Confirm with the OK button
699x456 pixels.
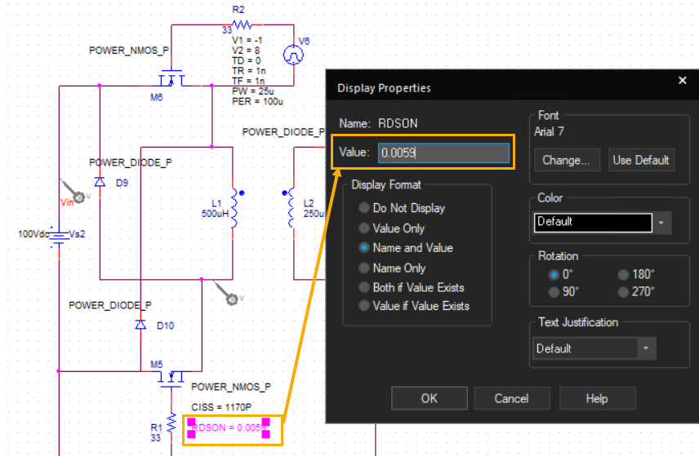pos(430,398)
